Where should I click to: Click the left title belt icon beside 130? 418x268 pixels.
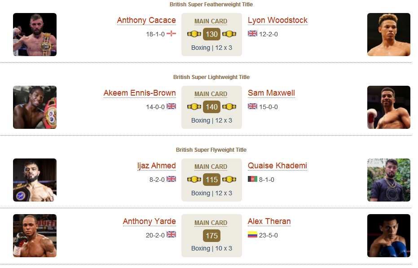(194, 34)
